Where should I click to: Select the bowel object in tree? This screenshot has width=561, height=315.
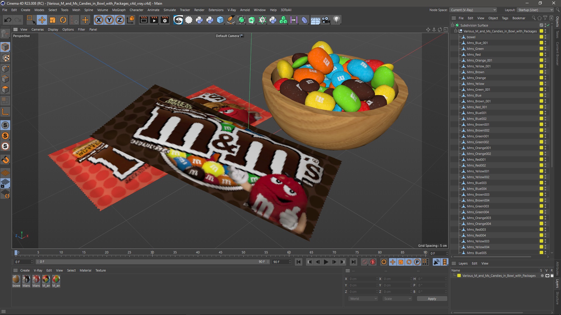coord(471,37)
